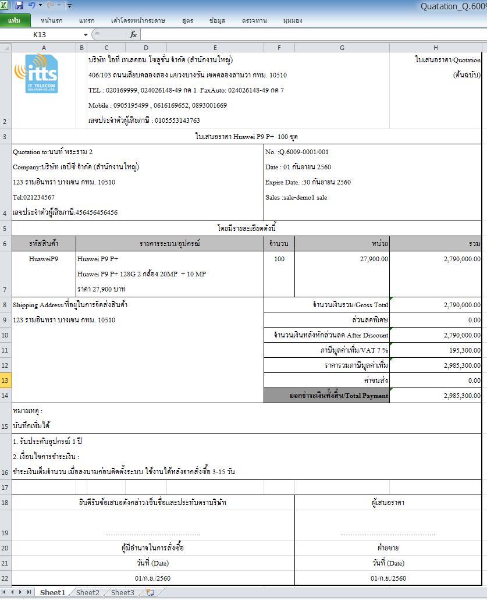
Task: Select the 'ผู้มีอำนาจในการสั่งซื้อ' cell
Action: (x=153, y=548)
